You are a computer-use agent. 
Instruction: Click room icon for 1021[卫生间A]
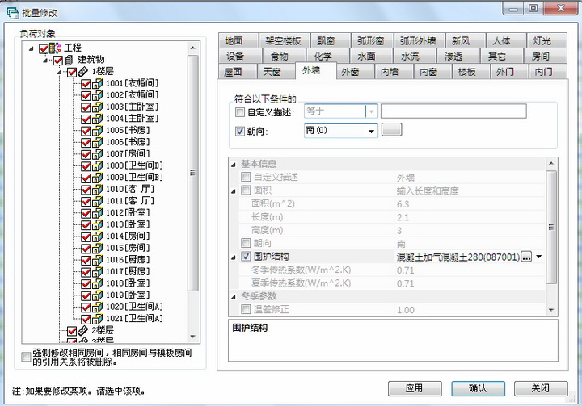tap(97, 319)
